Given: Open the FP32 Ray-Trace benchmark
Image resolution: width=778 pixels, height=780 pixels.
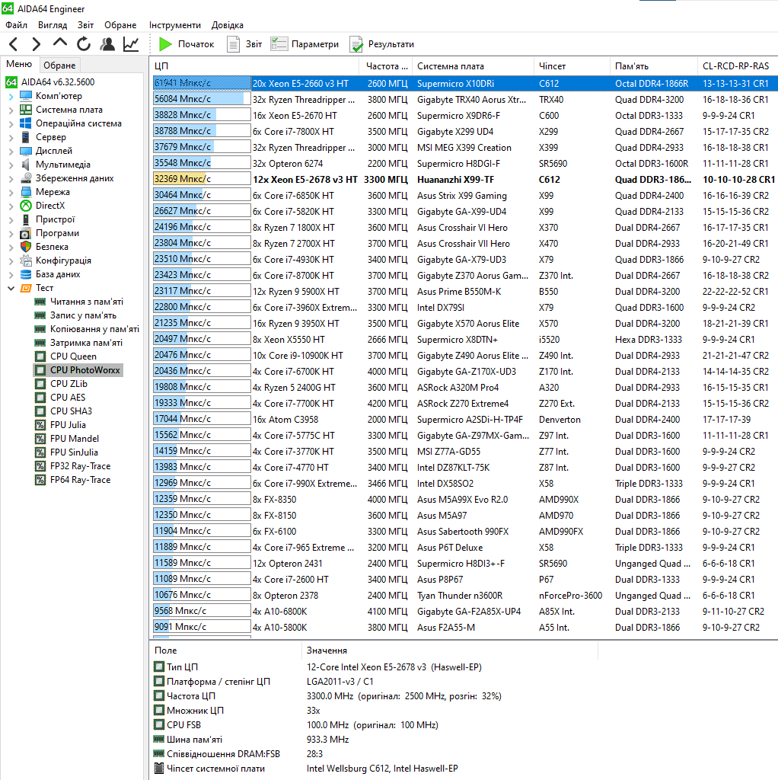Looking at the screenshot, I should point(72,466).
